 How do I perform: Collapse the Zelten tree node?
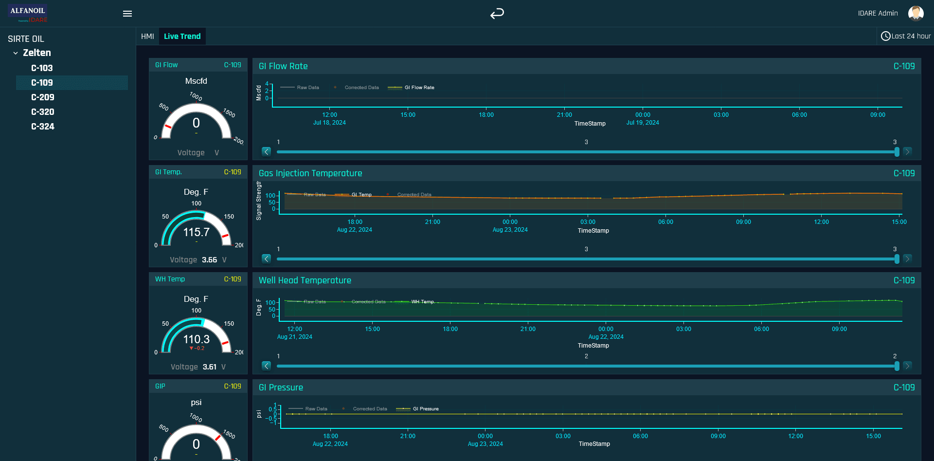click(x=16, y=53)
